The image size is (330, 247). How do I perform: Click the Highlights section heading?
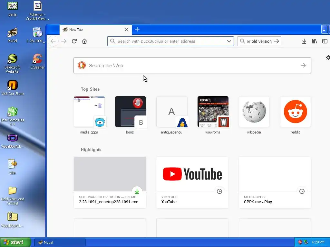[x=91, y=150]
